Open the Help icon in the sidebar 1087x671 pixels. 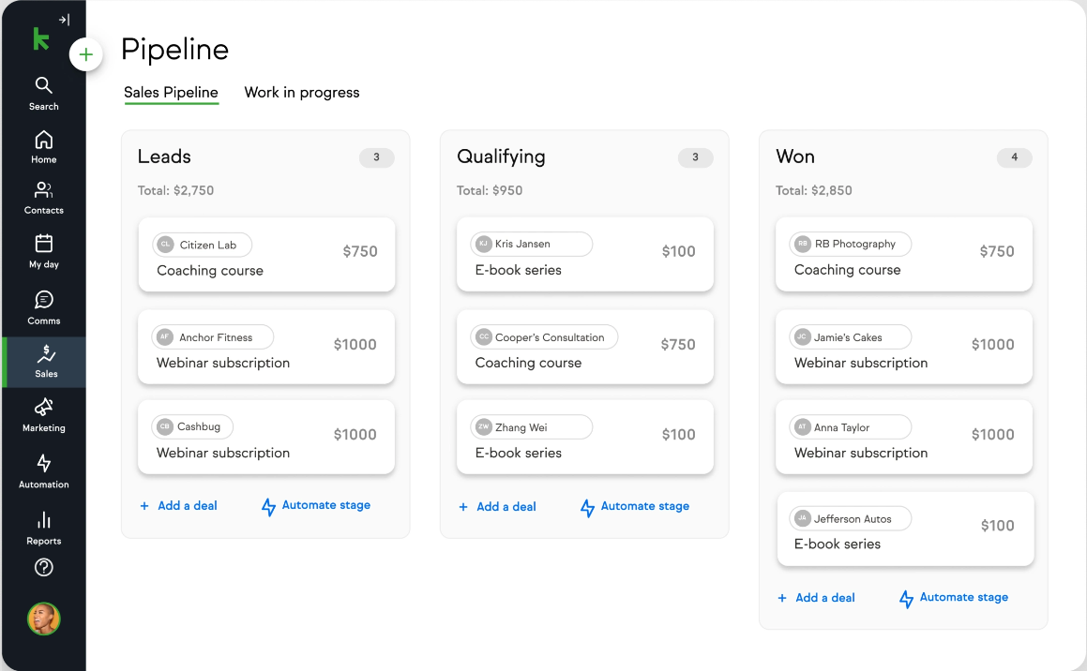[x=43, y=567]
